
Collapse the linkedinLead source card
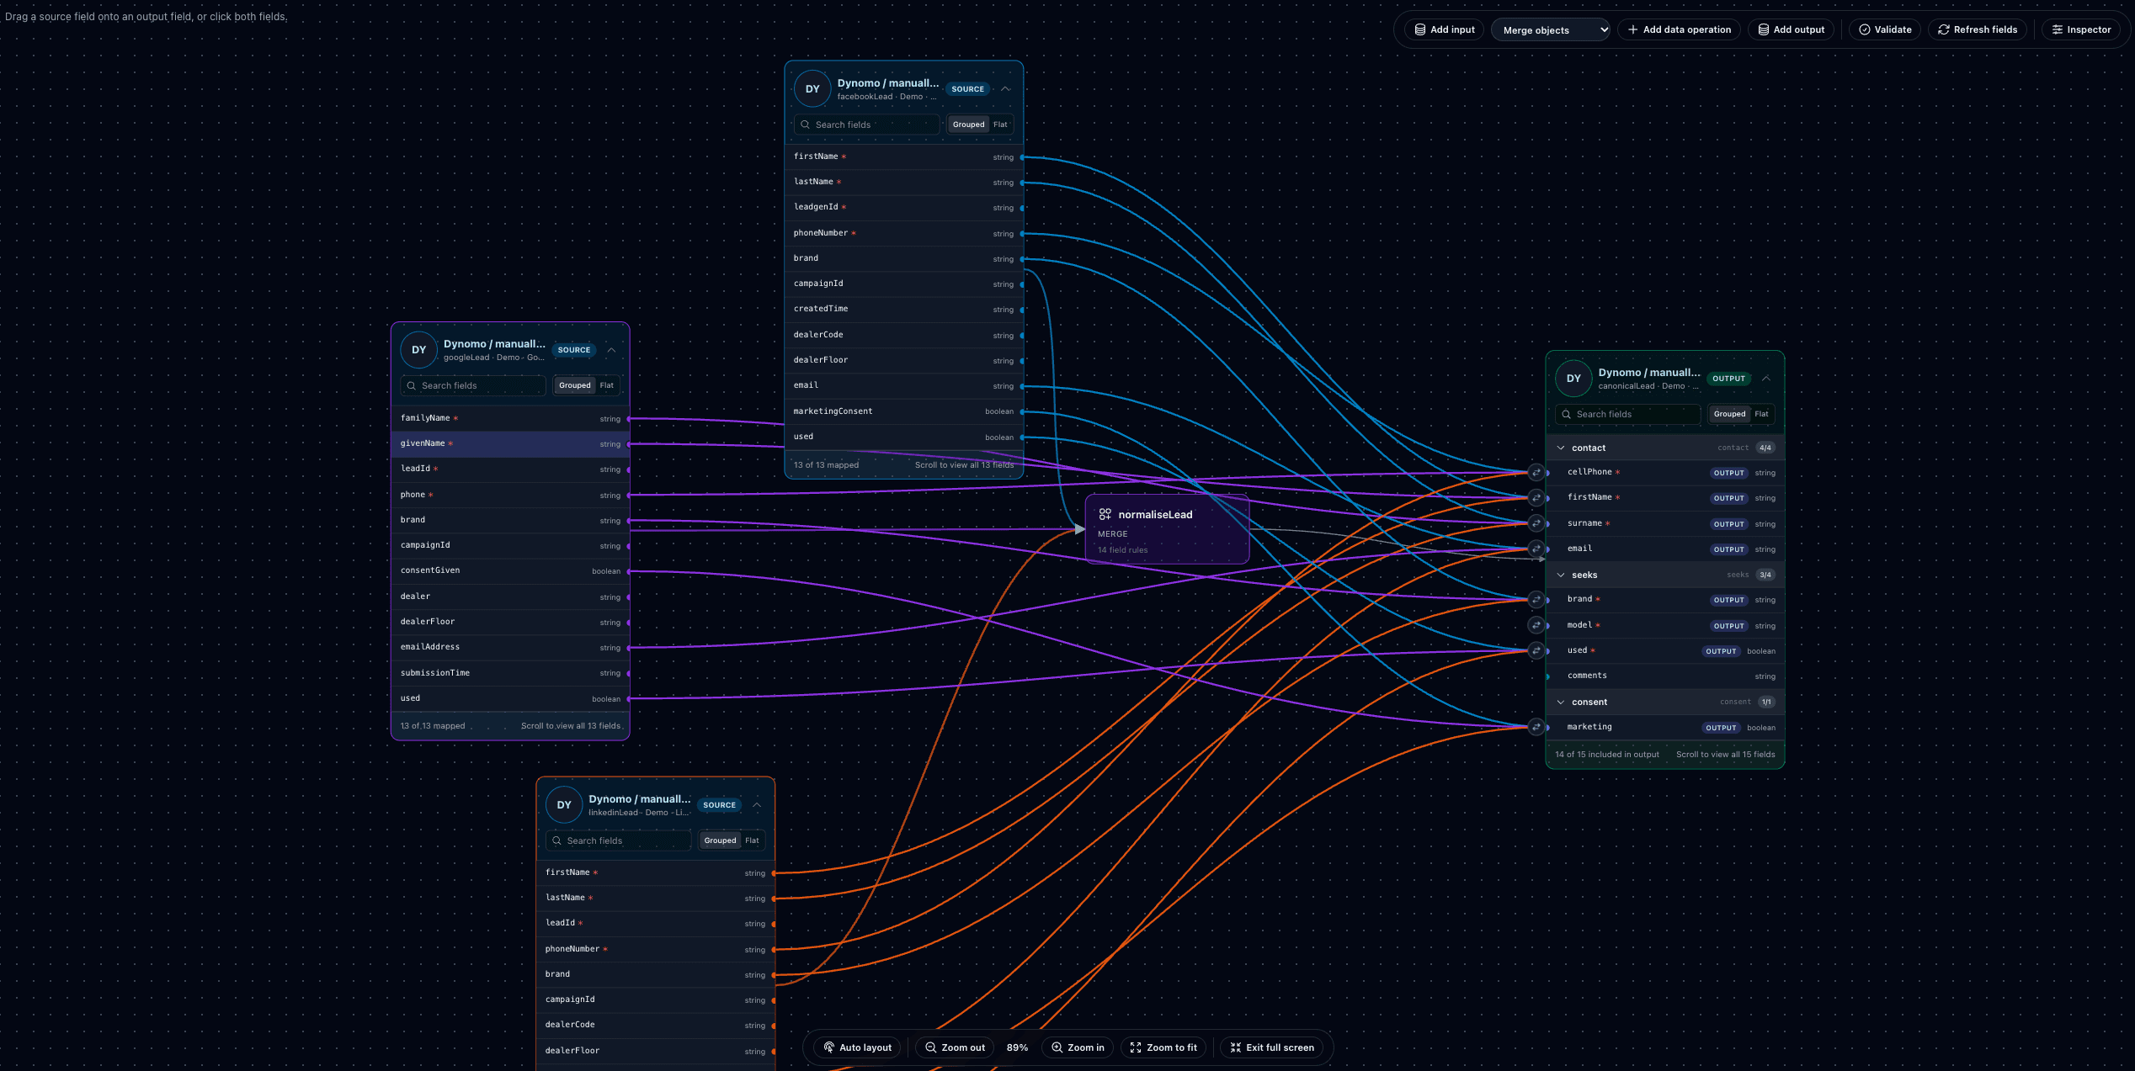(x=757, y=805)
